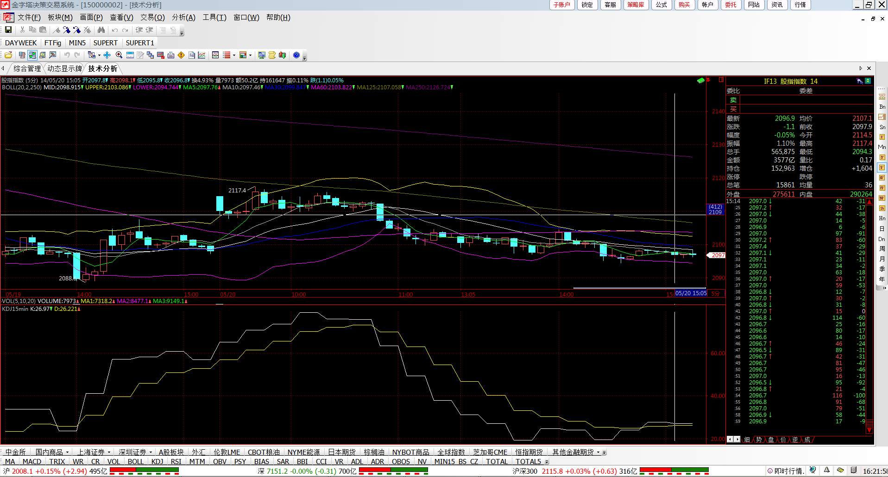Select the SUPERT1 layout button
Screen dimensions: 888x477
click(140, 43)
